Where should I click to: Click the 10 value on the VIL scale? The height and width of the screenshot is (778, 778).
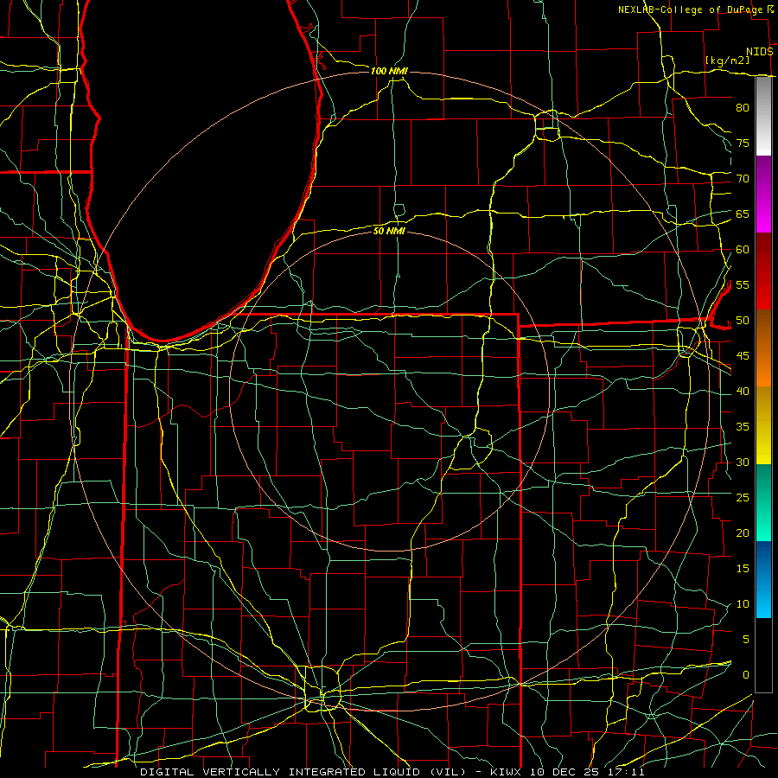click(743, 604)
